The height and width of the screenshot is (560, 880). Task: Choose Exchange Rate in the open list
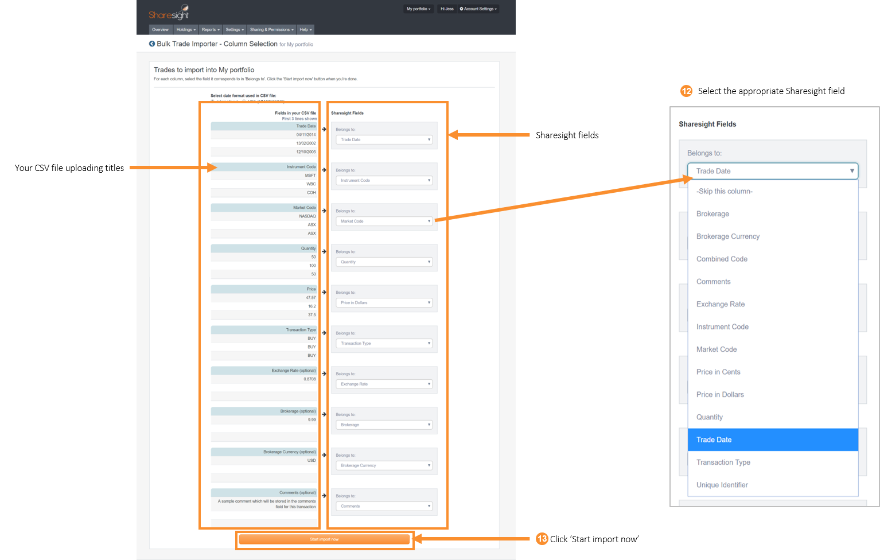click(773, 304)
